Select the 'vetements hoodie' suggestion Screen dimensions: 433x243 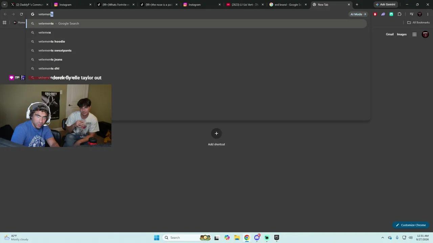197,42
